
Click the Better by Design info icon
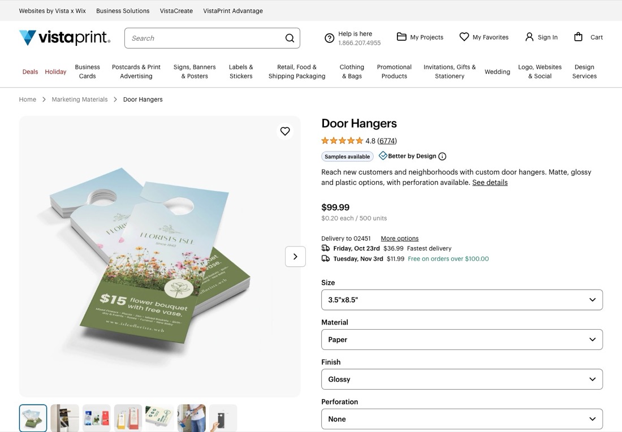[x=442, y=156]
